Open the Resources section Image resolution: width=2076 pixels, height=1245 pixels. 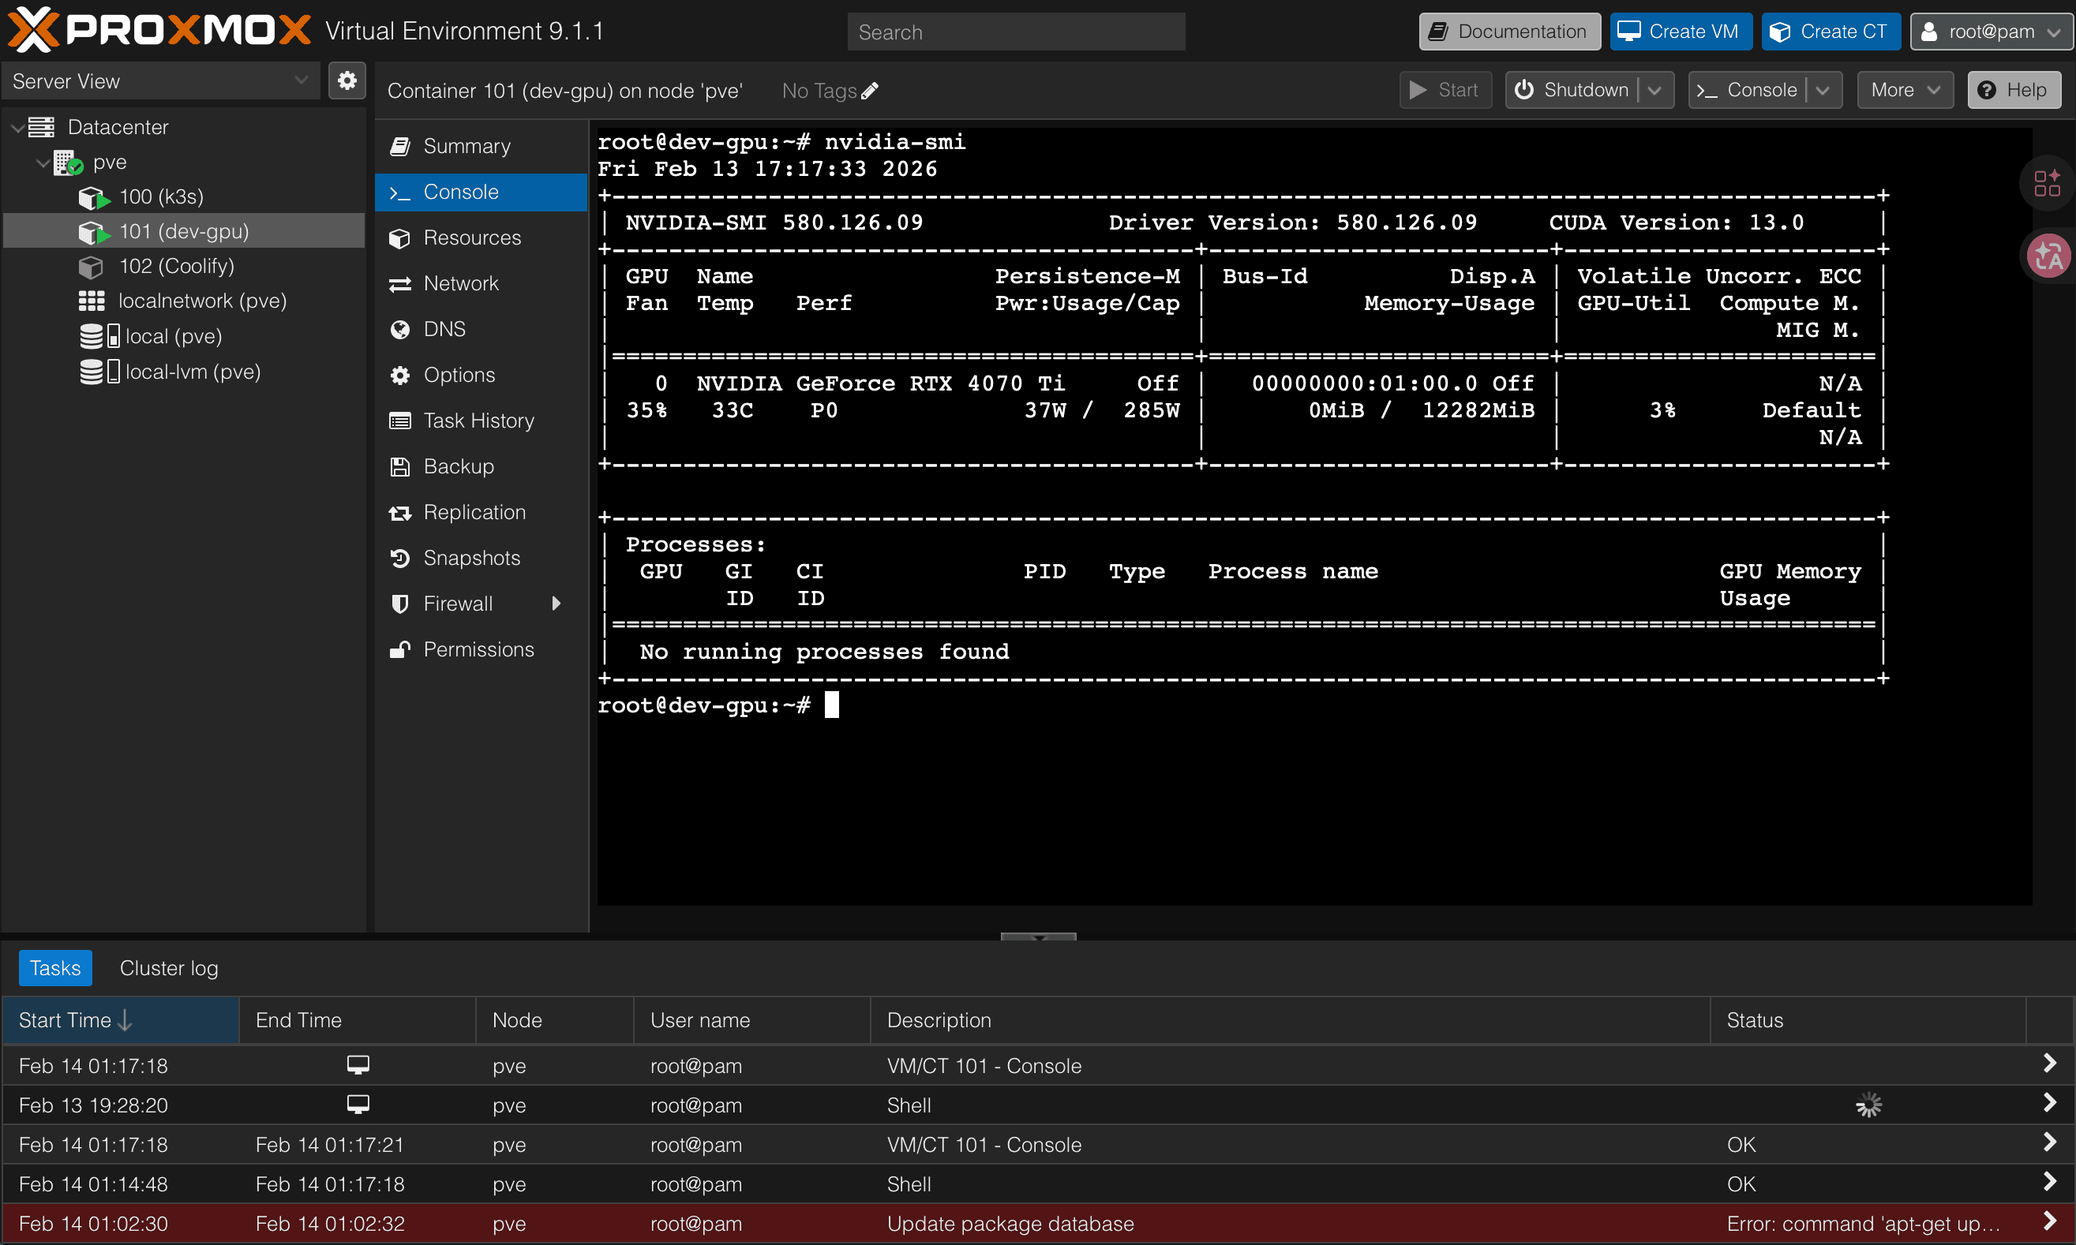click(481, 237)
